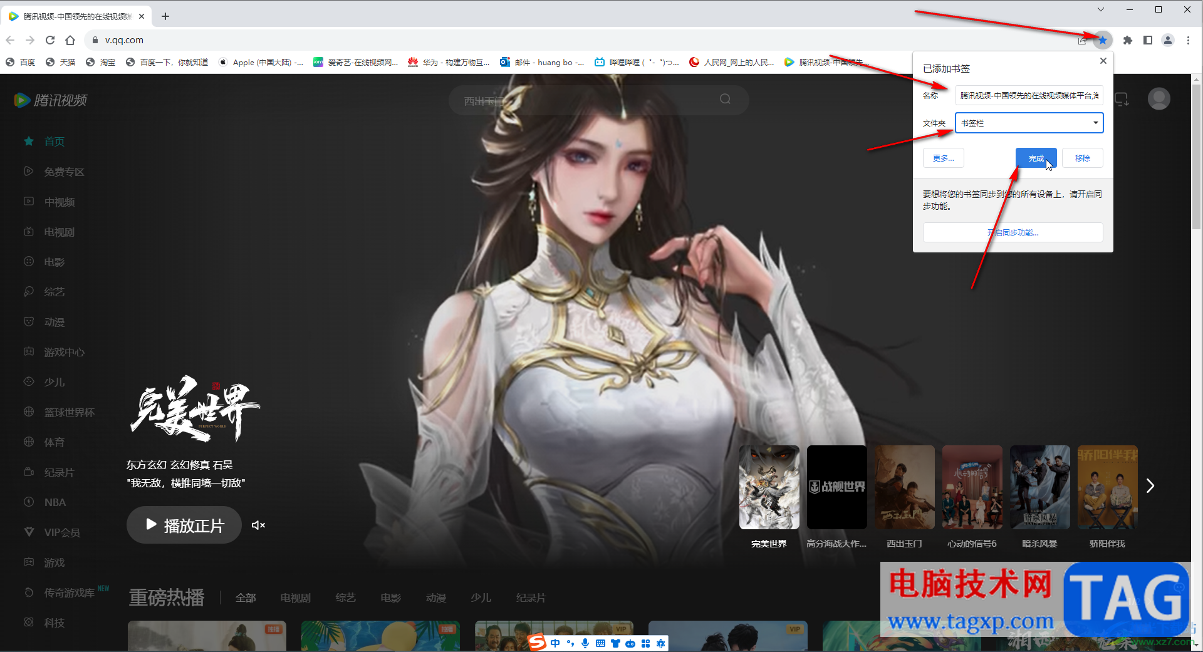
Task: Select 动漫 in the sidebar
Action: (x=44, y=322)
